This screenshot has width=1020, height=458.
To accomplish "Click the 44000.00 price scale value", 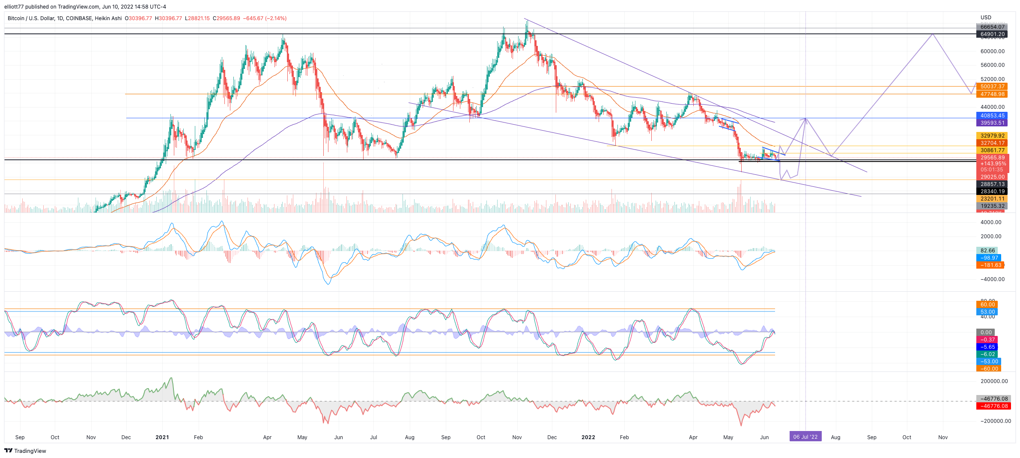I will click(x=993, y=107).
